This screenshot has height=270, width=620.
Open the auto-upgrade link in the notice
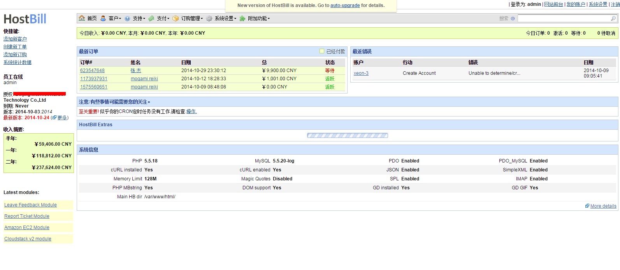345,5
